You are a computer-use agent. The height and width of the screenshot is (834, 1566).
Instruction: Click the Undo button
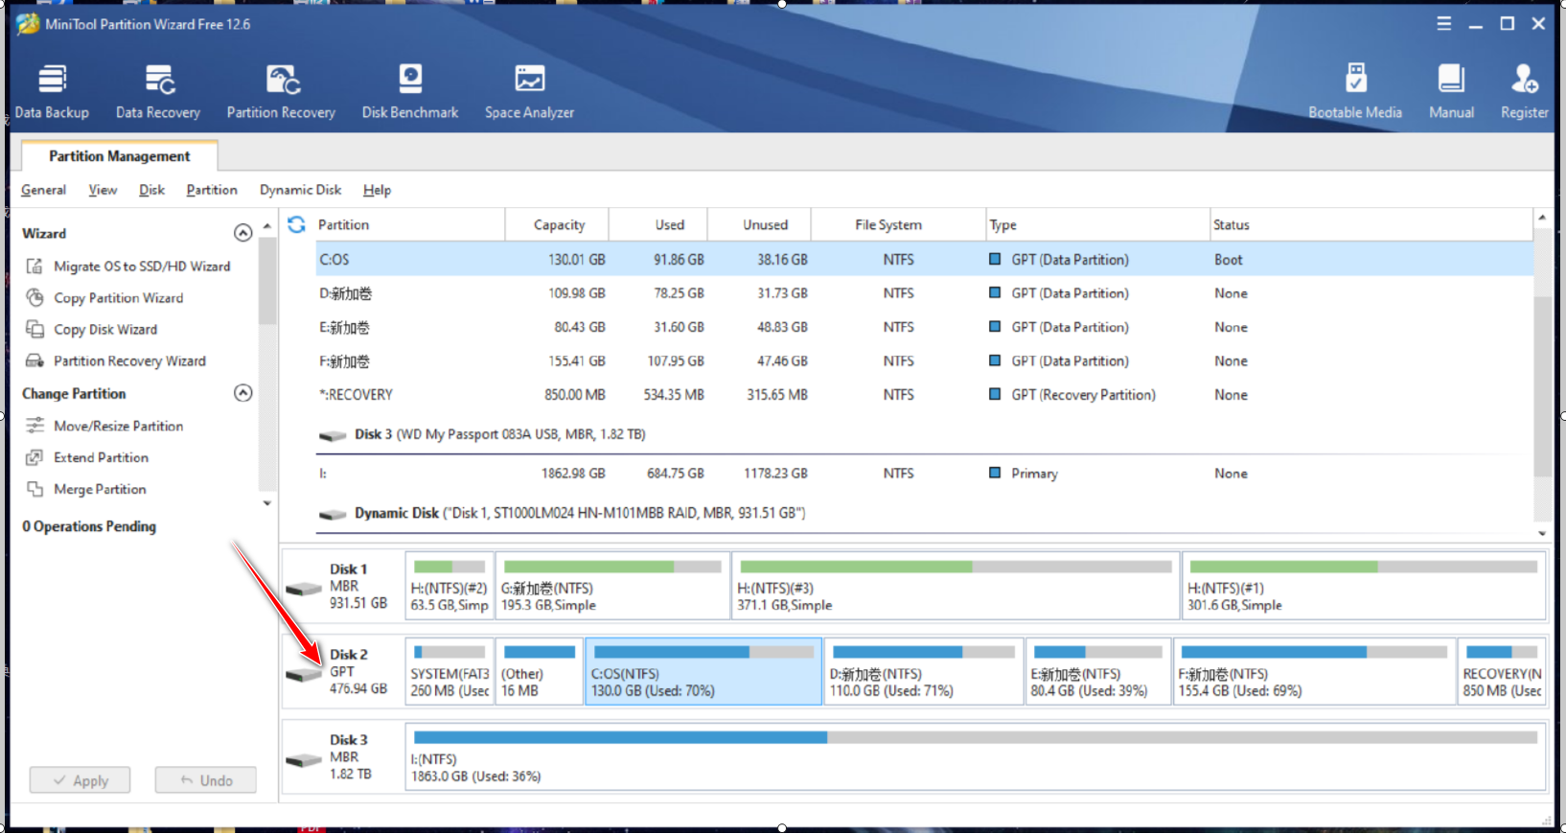[x=206, y=780]
